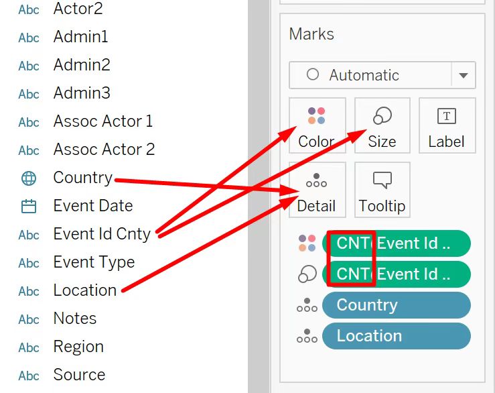Click the Color marks card button
Image resolution: width=495 pixels, height=393 pixels.
(317, 126)
